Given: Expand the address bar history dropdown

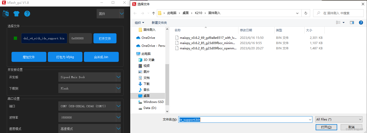Looking at the screenshot, I should [298, 13].
